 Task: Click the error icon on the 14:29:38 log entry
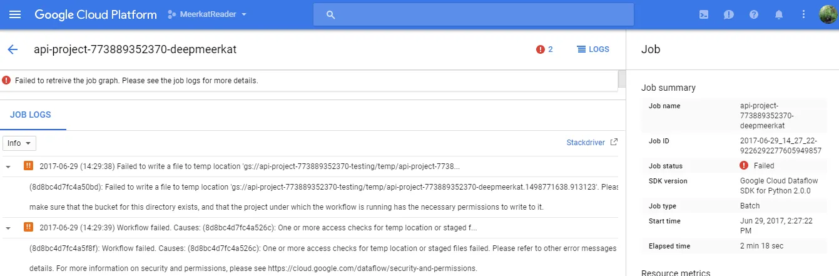(28, 166)
